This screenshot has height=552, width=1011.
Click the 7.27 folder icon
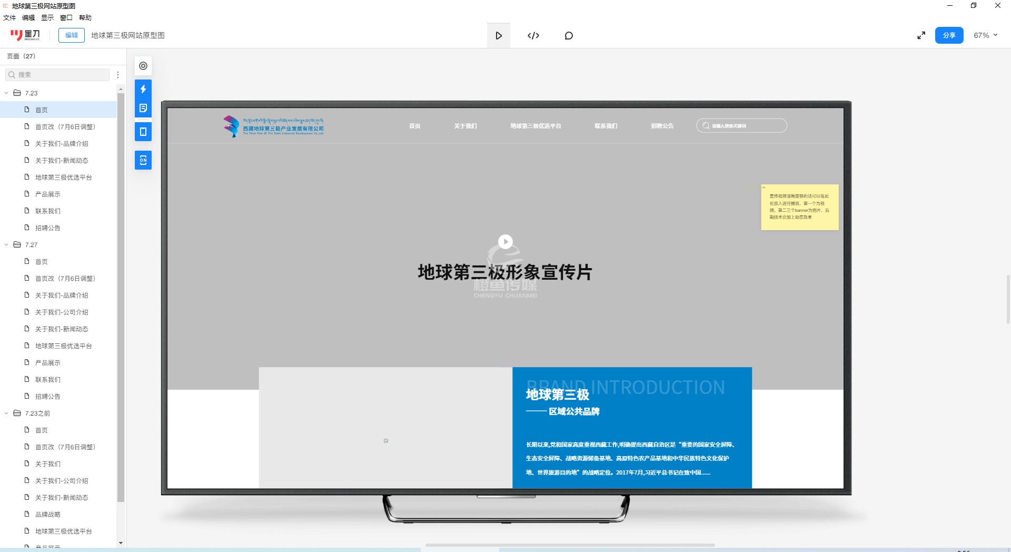point(17,244)
